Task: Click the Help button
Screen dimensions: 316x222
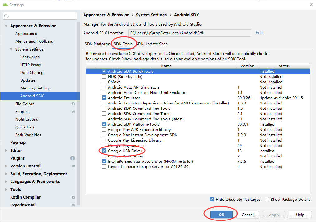Action: 300,215
